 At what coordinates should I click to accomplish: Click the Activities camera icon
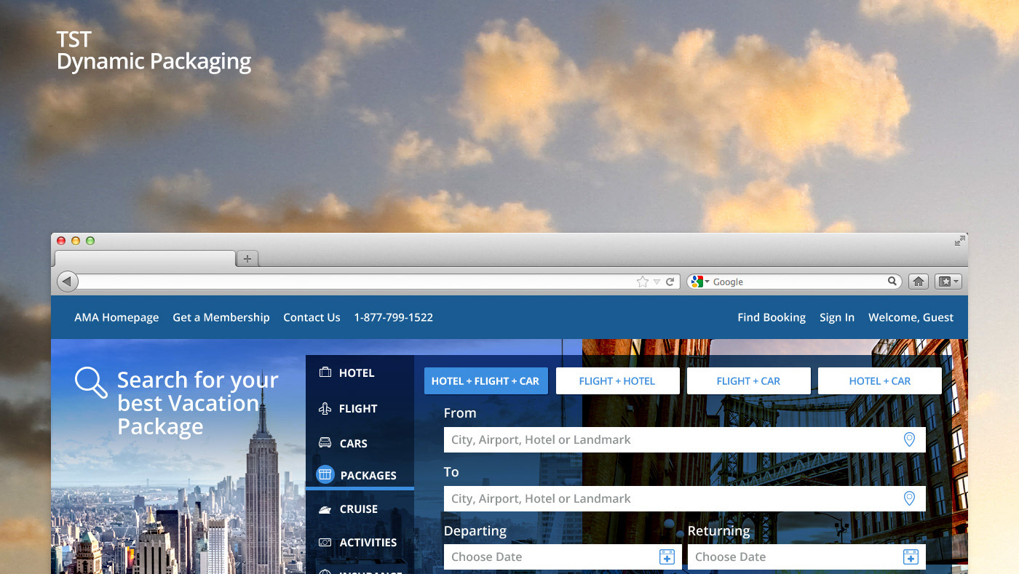point(325,543)
